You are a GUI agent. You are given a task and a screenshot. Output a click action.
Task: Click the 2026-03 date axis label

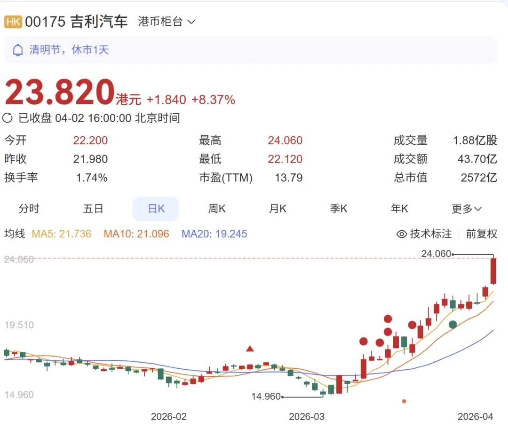pyautogui.click(x=307, y=416)
